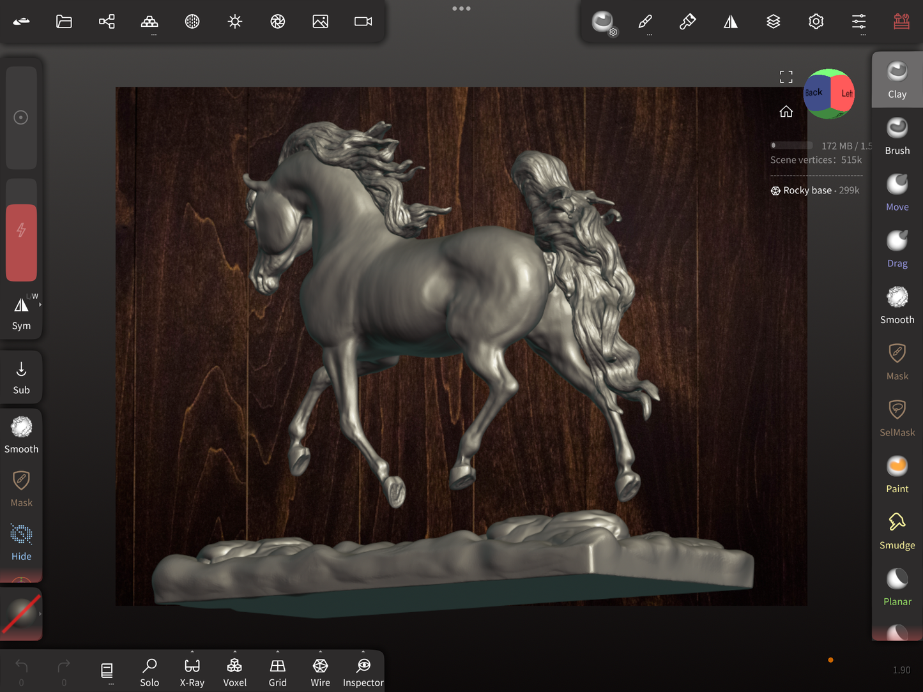Select the Move tool
This screenshot has width=923, height=692.
point(897,192)
